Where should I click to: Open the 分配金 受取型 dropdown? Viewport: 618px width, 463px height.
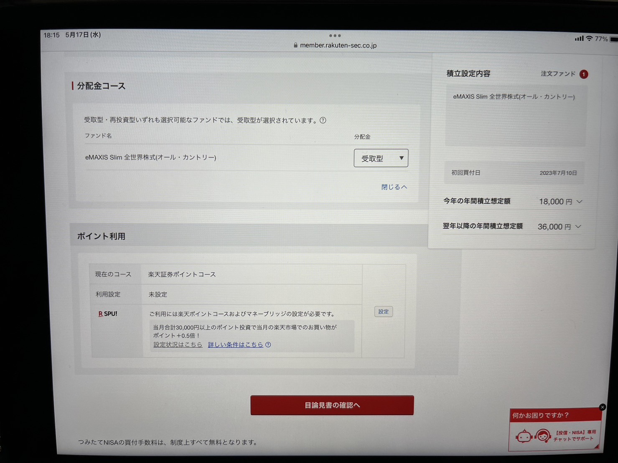coord(381,158)
